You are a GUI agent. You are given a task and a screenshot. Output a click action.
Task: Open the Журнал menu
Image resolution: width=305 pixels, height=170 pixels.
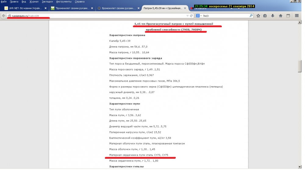coord(34,2)
